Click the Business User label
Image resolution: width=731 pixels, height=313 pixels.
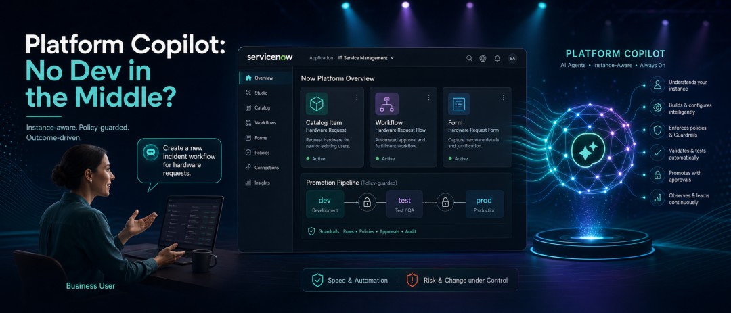(91, 285)
